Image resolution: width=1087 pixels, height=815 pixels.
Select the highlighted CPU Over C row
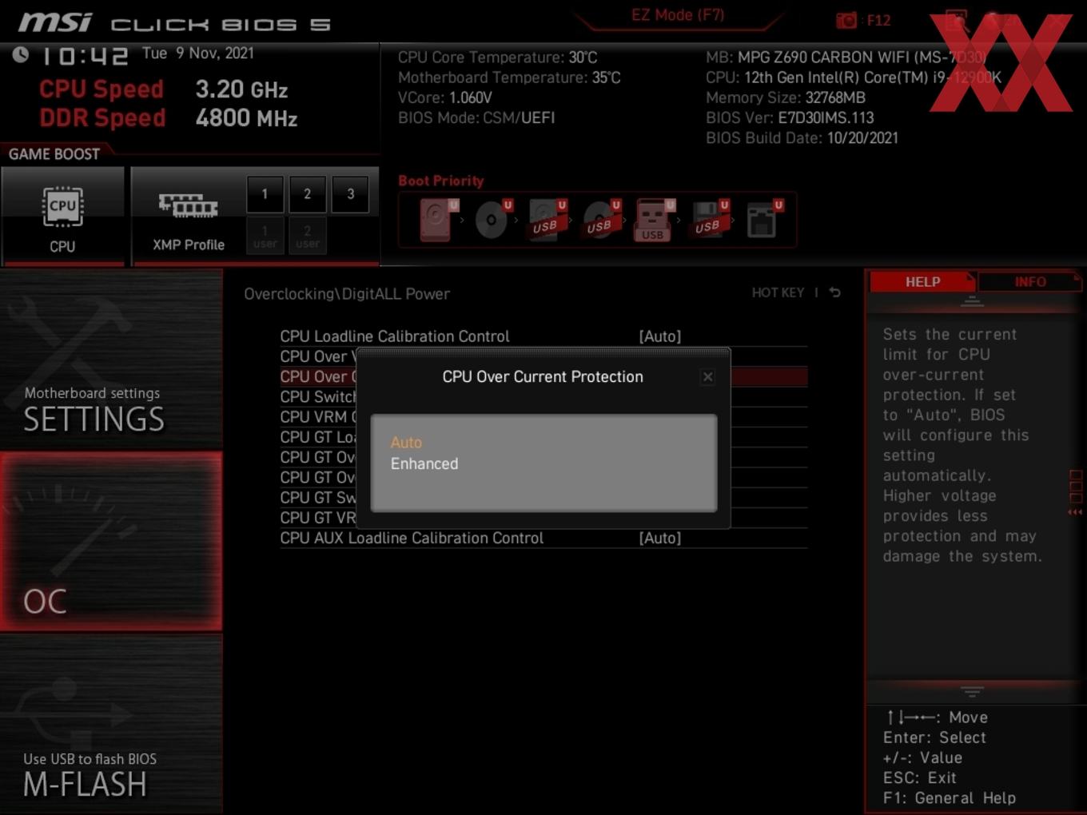point(317,376)
